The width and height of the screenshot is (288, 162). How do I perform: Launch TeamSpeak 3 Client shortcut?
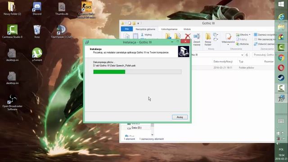[62, 31]
